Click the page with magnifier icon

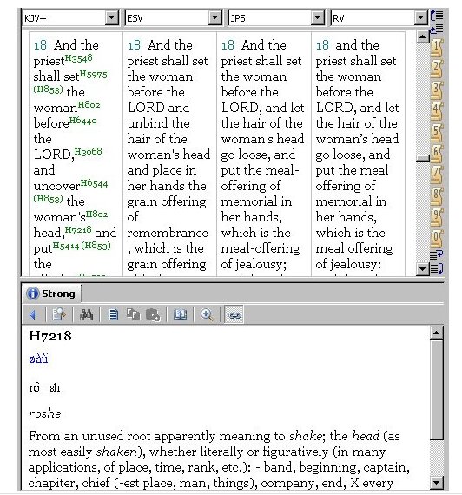(59, 314)
